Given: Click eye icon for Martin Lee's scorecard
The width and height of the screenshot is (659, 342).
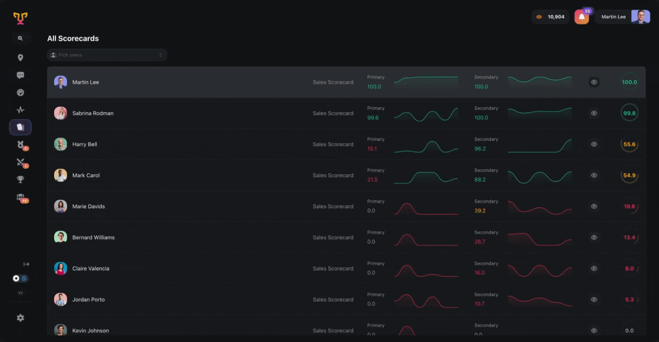Looking at the screenshot, I should pos(593,82).
